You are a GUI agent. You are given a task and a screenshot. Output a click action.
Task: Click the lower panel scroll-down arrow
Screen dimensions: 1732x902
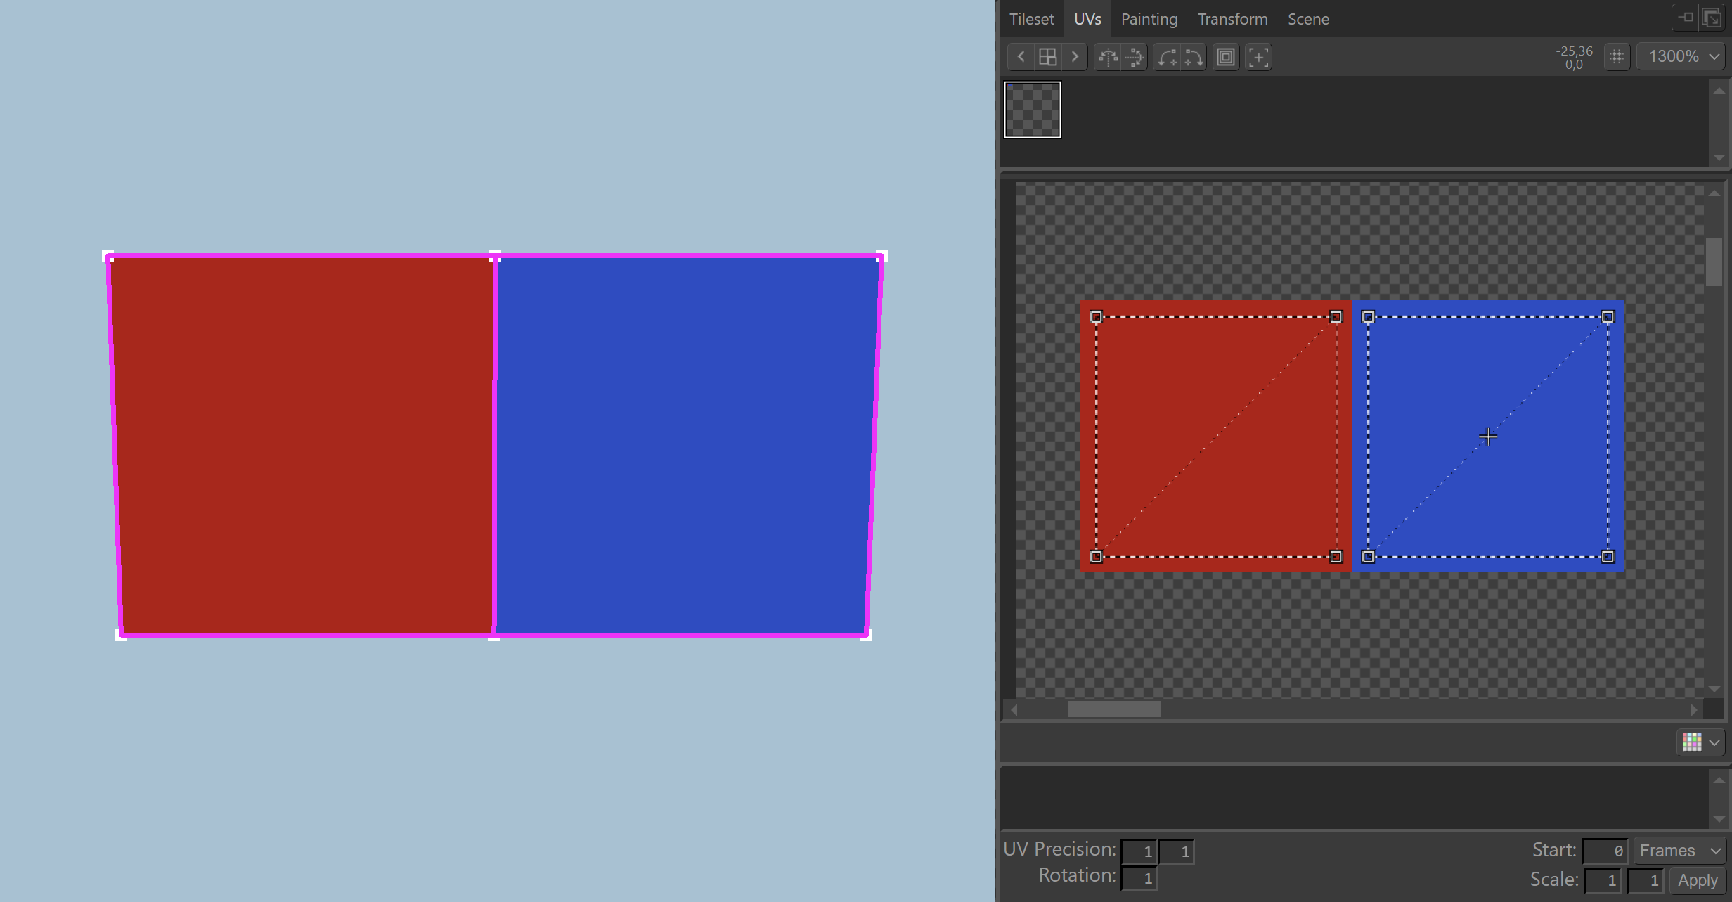[x=1719, y=819]
